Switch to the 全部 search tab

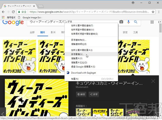[32, 32]
